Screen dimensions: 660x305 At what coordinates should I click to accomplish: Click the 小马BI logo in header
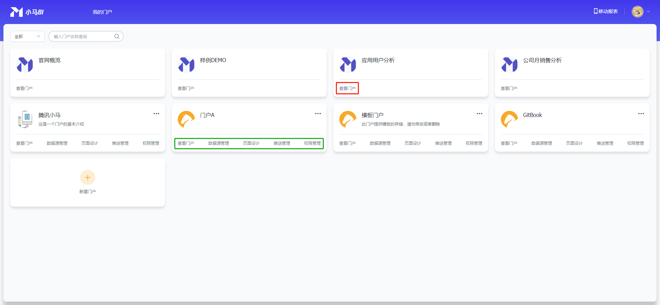(x=27, y=12)
